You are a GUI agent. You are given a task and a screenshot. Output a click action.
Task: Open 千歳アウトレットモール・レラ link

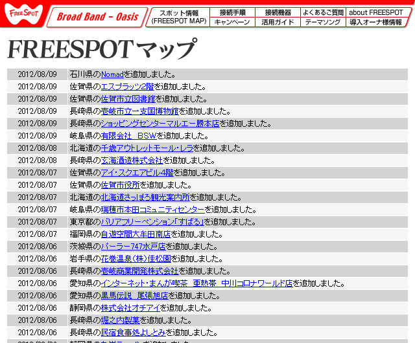(147, 148)
